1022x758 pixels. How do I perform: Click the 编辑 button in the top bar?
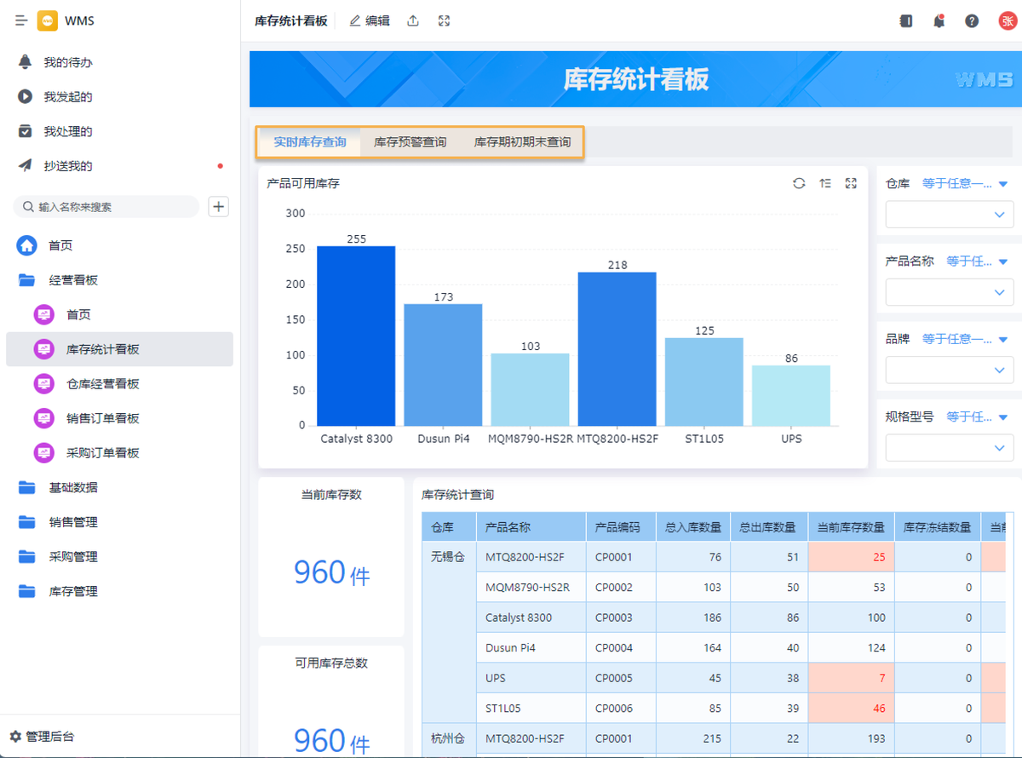pos(369,20)
